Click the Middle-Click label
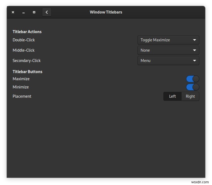212x185 pixels. pyautogui.click(x=23, y=50)
